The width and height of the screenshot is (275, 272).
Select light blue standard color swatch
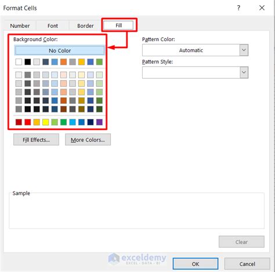pos(73,122)
